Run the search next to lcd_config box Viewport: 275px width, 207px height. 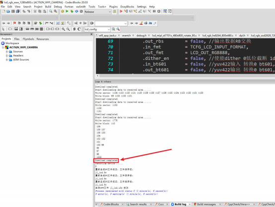[113, 29]
